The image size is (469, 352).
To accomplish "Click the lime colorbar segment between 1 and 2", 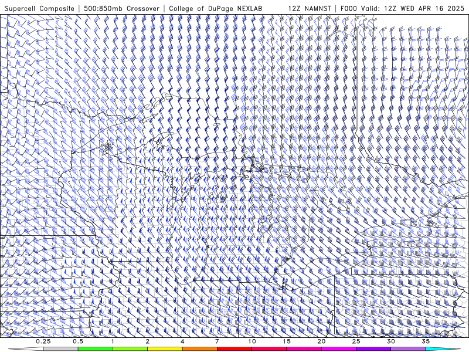I will tap(130, 349).
